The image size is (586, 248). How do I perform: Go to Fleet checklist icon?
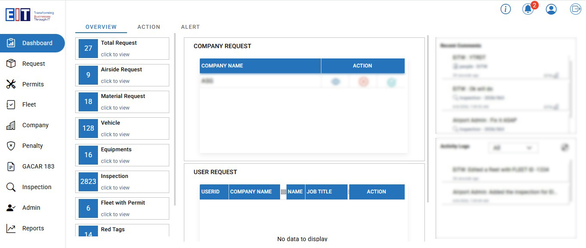pos(11,104)
